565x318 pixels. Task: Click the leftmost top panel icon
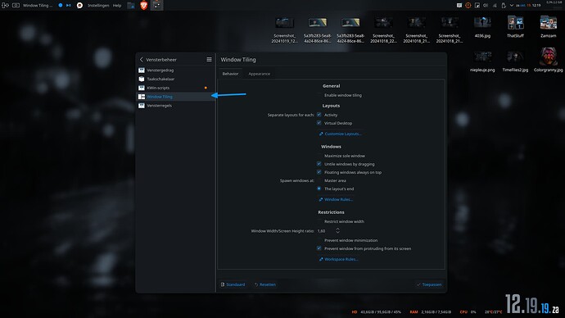5,6
